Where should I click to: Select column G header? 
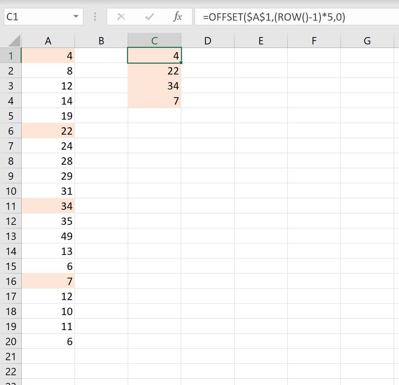click(x=367, y=41)
